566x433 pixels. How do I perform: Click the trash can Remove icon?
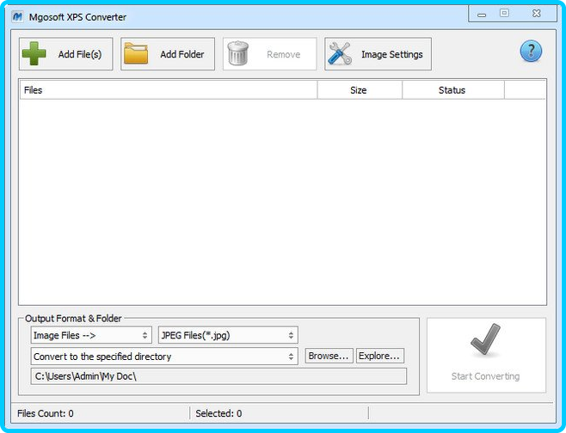click(238, 54)
